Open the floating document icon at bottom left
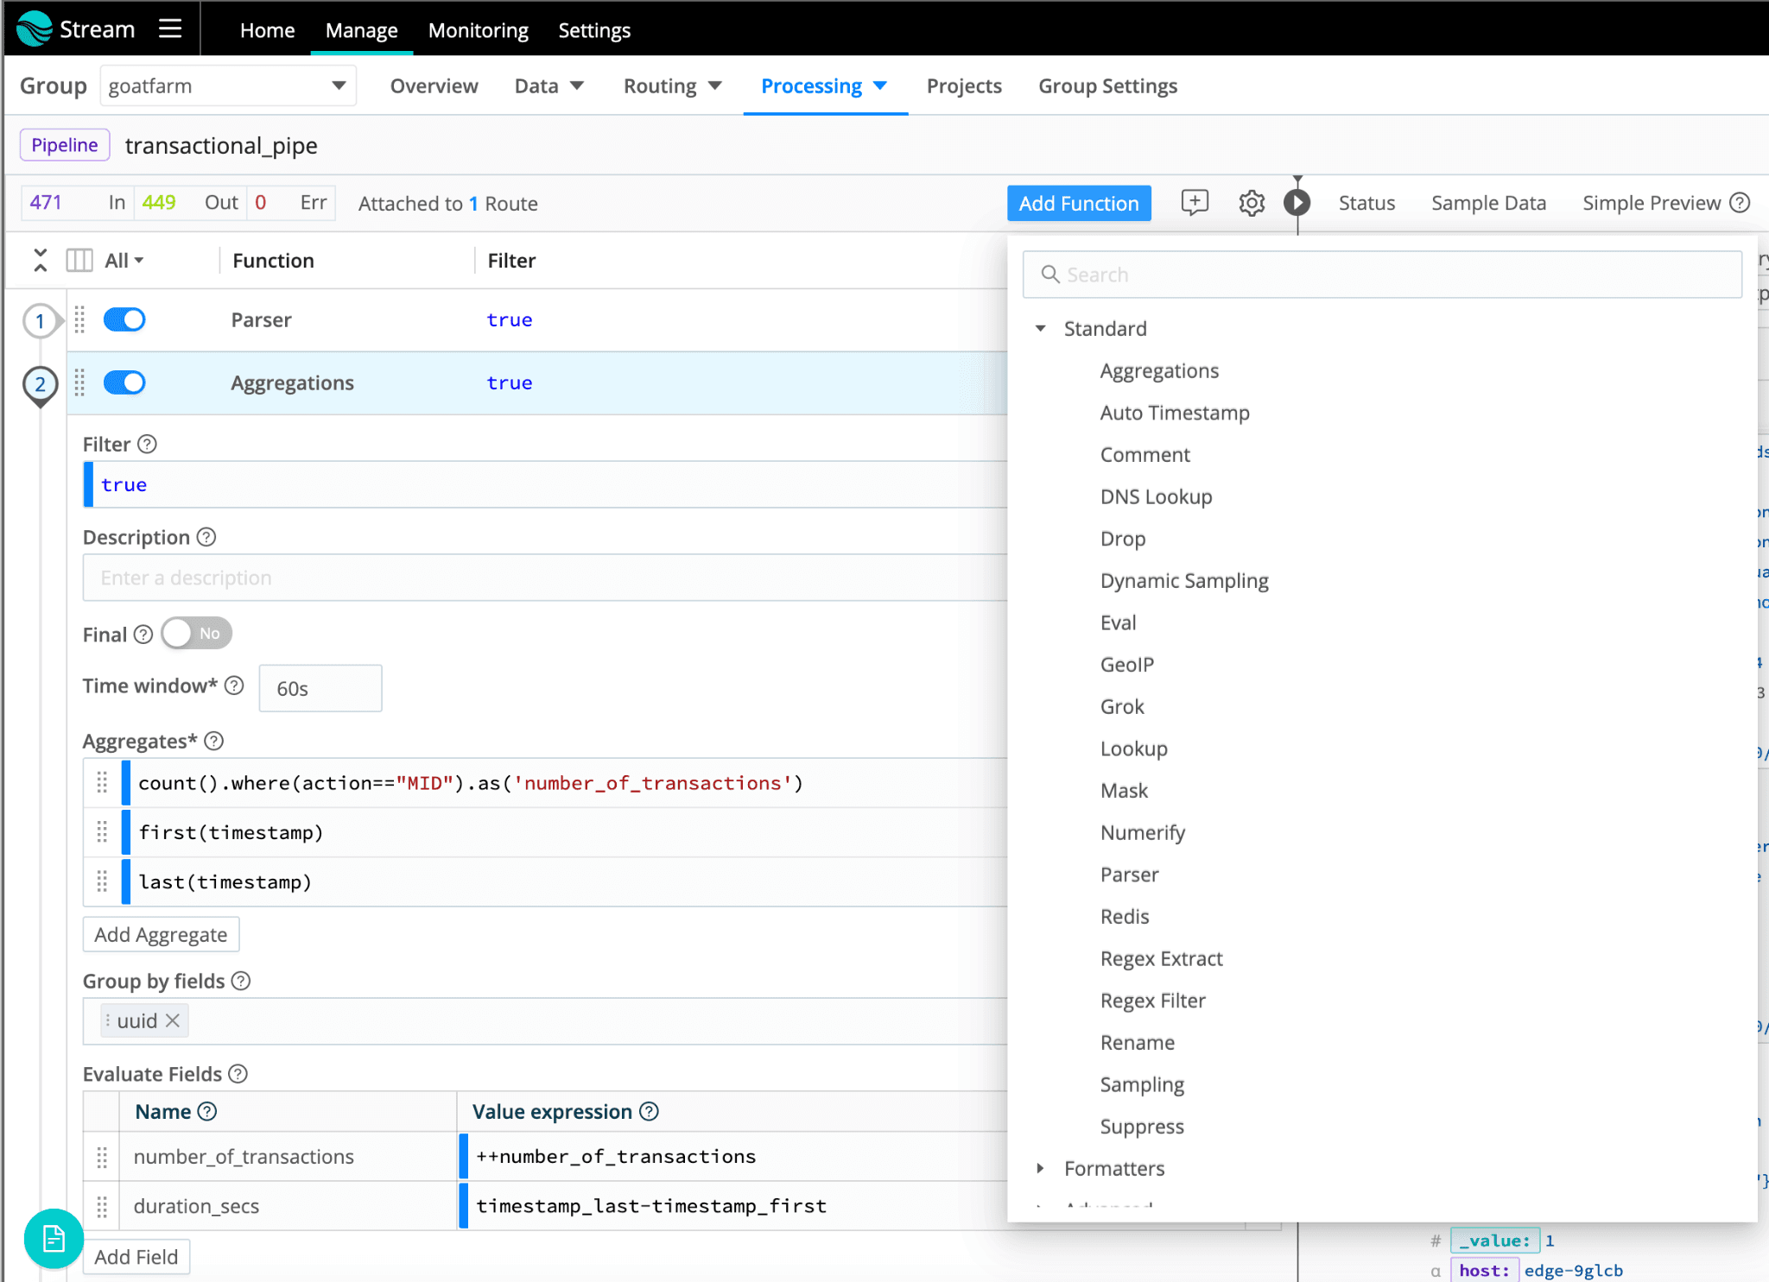Screen dimensions: 1769x1282 [x=54, y=1238]
